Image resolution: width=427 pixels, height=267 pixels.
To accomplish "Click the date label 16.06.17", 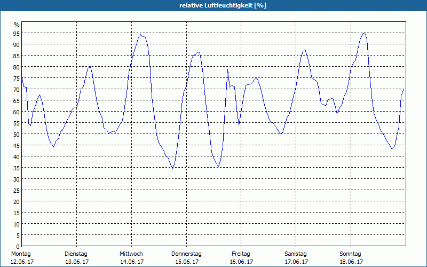I will point(241,262).
